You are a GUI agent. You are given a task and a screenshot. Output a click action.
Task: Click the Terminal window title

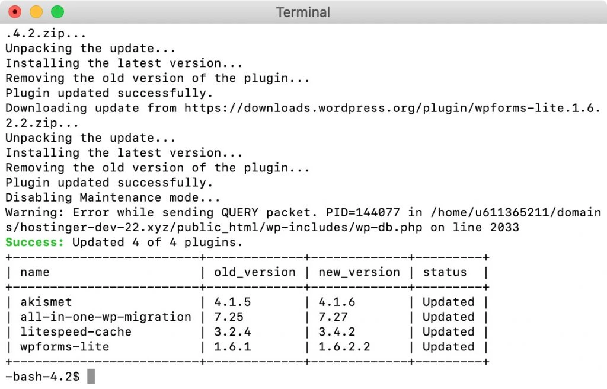(303, 12)
